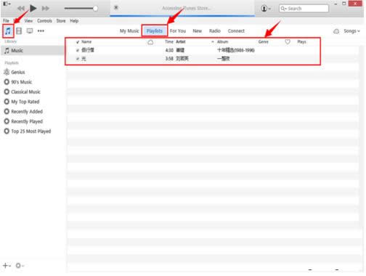Open the Classical Music playlist
The width and height of the screenshot is (366, 276).
pyautogui.click(x=25, y=92)
